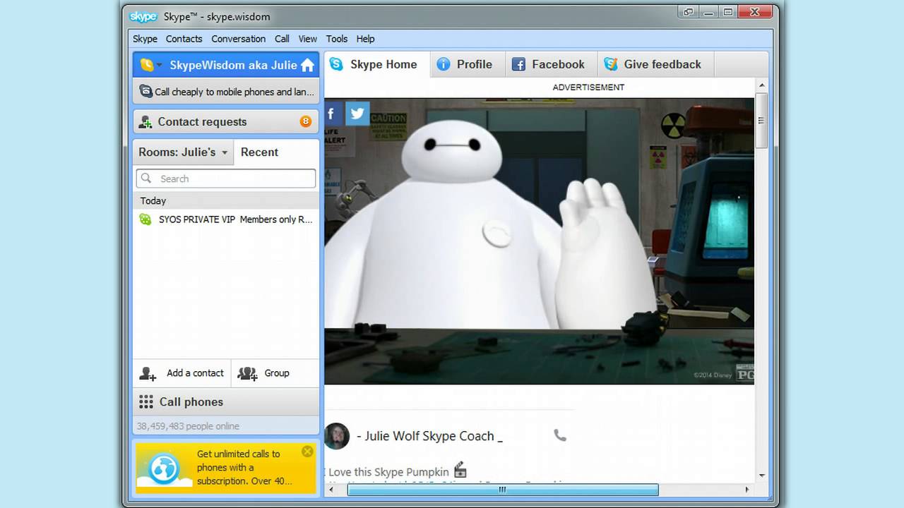Click Julie Wolf's avatar picture
The width and height of the screenshot is (904, 508).
click(337, 436)
